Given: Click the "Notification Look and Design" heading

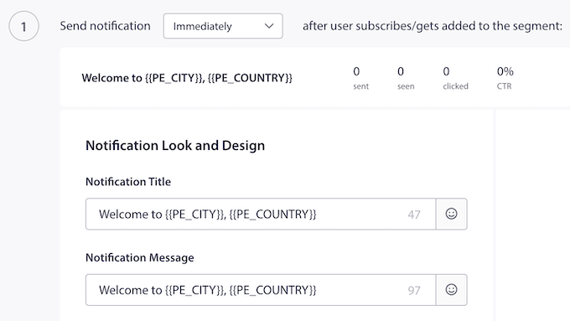Looking at the screenshot, I should tap(175, 145).
